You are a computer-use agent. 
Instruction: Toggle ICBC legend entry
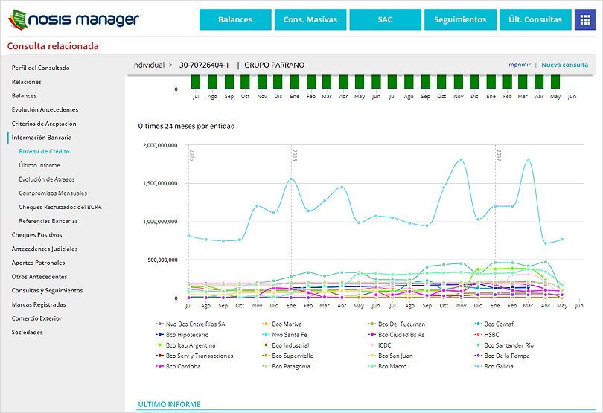click(x=386, y=345)
